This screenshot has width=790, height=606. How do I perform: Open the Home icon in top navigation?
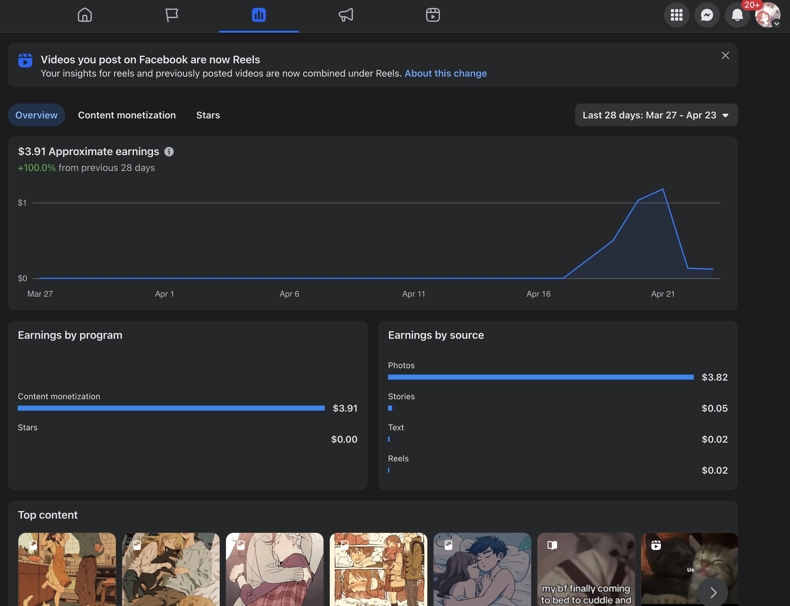[85, 15]
